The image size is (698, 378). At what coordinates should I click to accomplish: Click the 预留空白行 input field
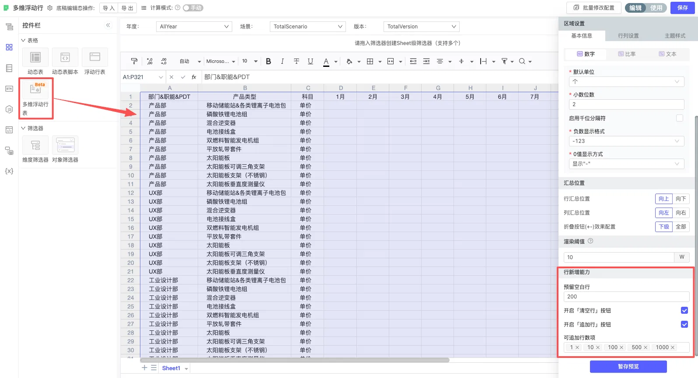pyautogui.click(x=626, y=297)
